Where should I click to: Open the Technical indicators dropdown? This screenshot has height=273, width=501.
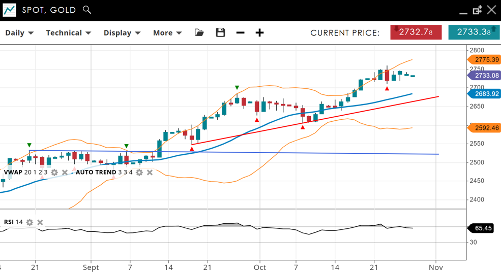68,32
